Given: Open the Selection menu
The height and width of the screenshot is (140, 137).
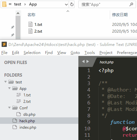Looking at the screenshot, I should pyautogui.click(x=32, y=53).
